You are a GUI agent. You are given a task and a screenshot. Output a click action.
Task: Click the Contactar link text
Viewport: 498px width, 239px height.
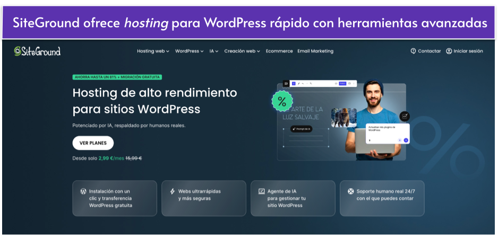(x=429, y=51)
